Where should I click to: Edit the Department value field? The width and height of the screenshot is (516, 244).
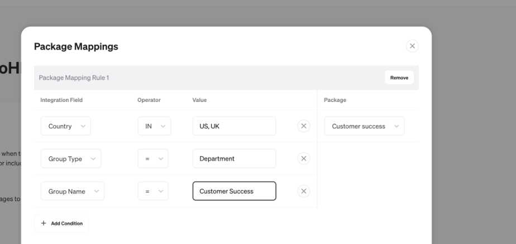[235, 159]
